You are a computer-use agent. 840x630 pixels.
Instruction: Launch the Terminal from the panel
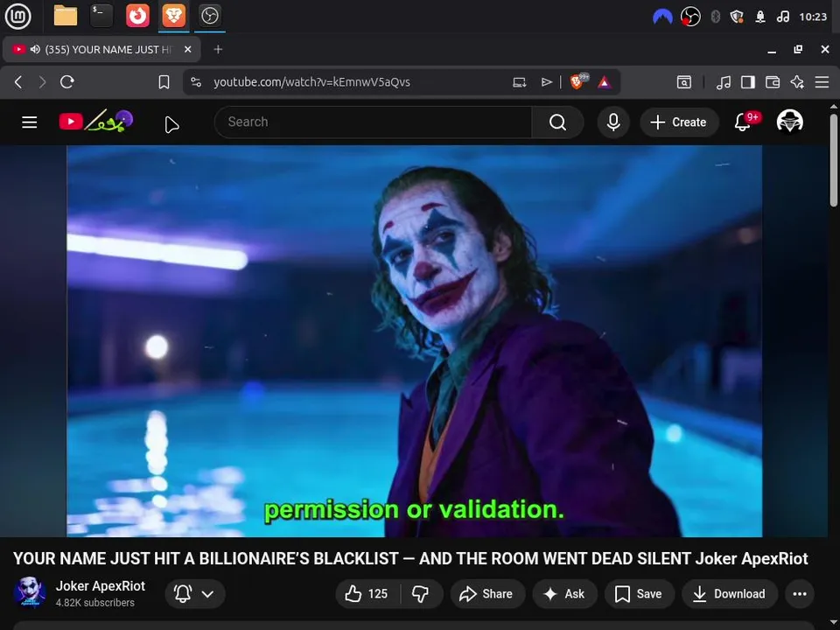[101, 16]
